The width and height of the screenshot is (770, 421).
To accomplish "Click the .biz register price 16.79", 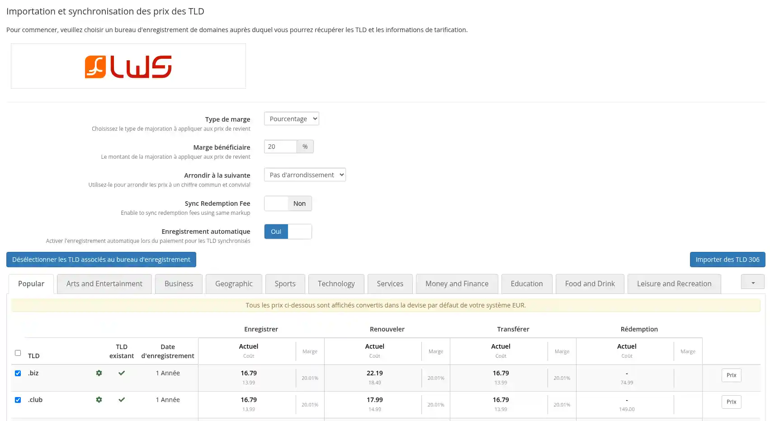I will click(249, 373).
